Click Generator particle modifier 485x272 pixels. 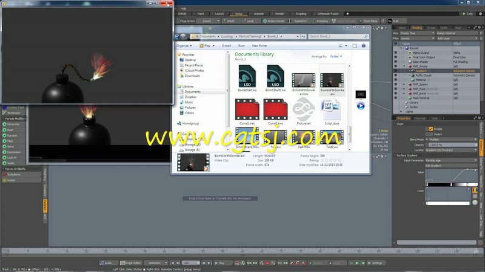point(13,125)
